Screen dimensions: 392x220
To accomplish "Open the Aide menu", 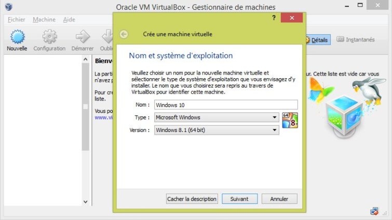I will click(69, 20).
